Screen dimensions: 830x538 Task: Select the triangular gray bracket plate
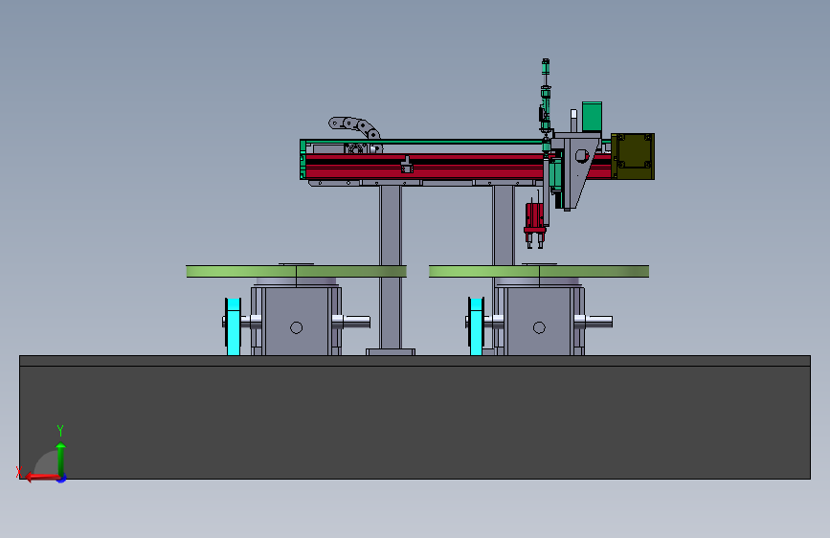point(577,172)
